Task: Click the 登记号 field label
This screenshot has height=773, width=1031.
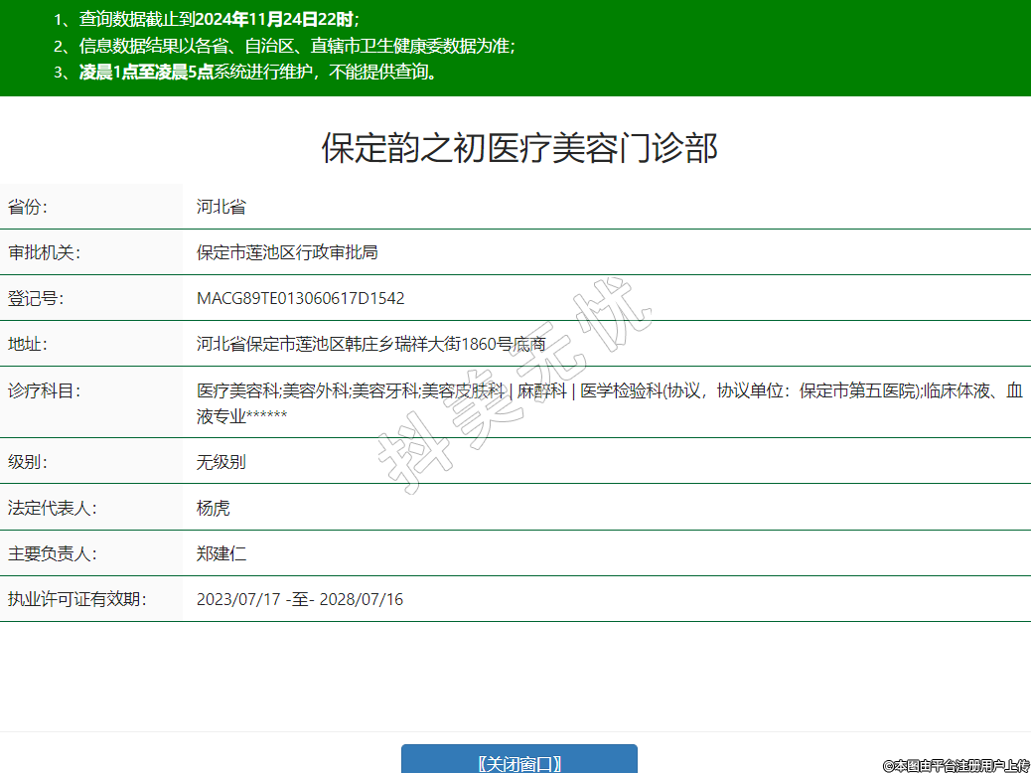Action: tap(36, 298)
